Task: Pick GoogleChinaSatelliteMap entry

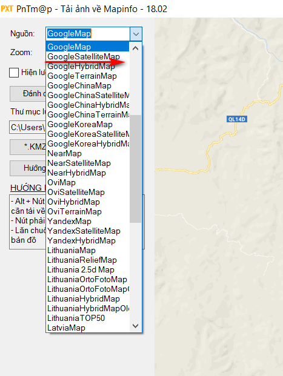Action: (x=88, y=96)
